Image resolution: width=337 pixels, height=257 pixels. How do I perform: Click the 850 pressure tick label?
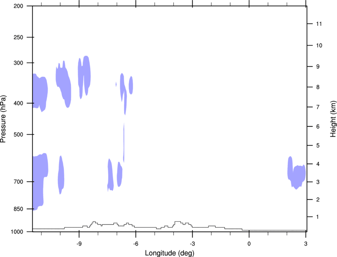click(18, 209)
